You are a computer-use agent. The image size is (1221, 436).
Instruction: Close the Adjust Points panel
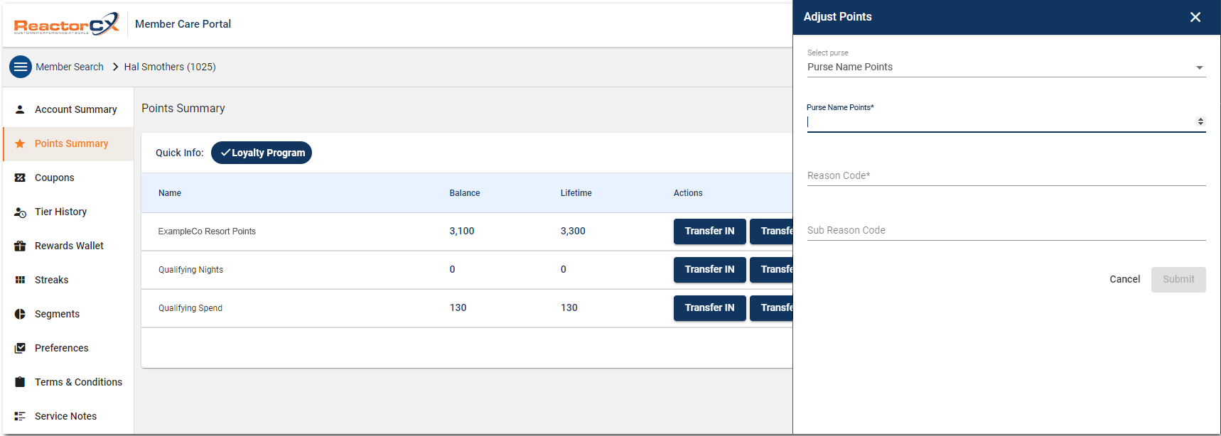tap(1195, 17)
